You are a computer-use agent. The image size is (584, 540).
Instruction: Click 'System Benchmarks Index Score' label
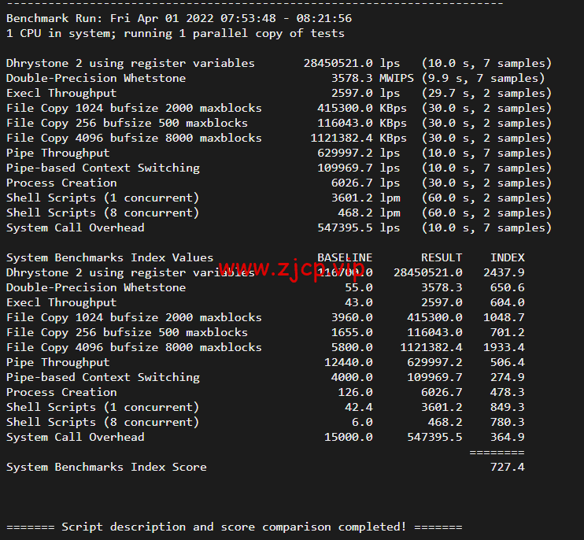(106, 467)
